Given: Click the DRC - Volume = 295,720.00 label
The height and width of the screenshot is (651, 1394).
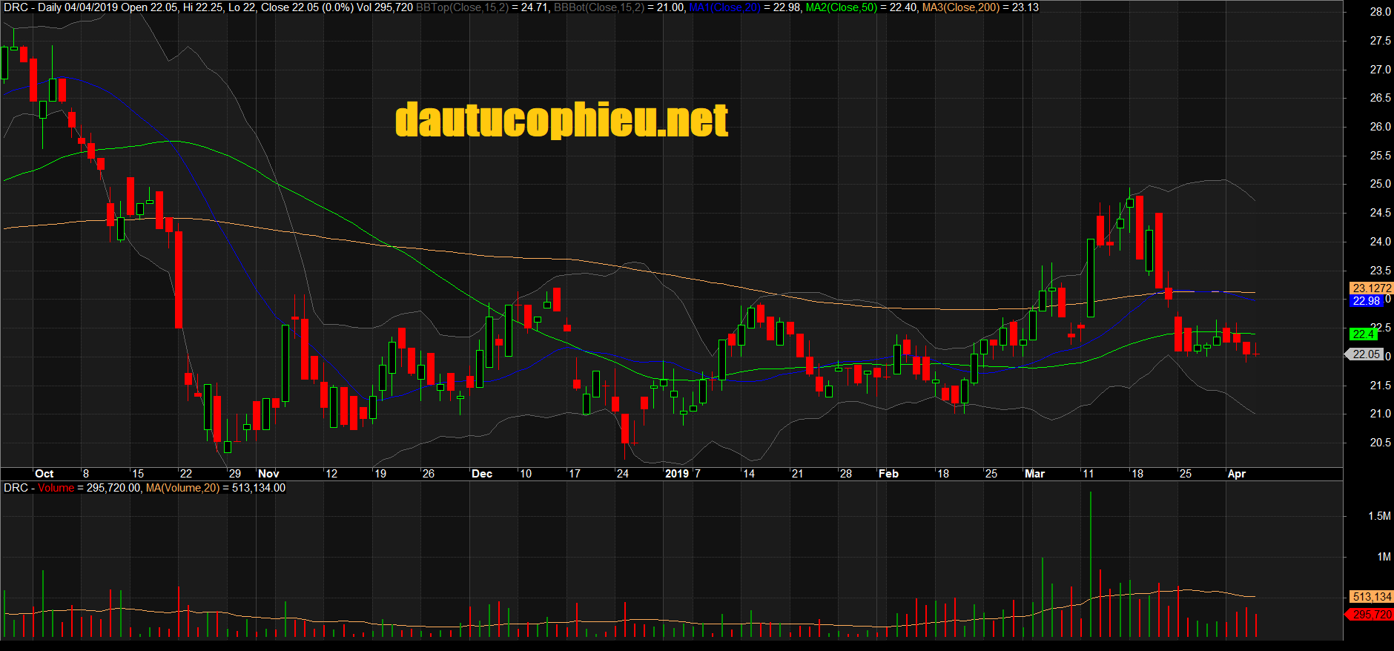Looking at the screenshot, I should (x=73, y=488).
